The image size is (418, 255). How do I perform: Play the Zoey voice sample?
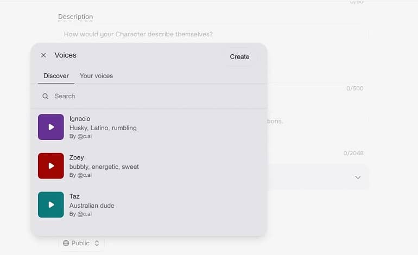[51, 165]
